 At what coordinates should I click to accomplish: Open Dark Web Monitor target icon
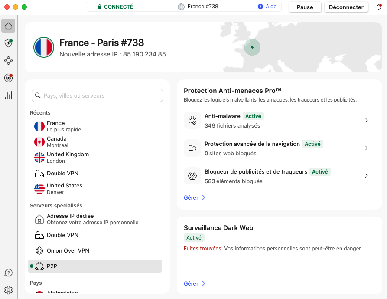[x=8, y=78]
